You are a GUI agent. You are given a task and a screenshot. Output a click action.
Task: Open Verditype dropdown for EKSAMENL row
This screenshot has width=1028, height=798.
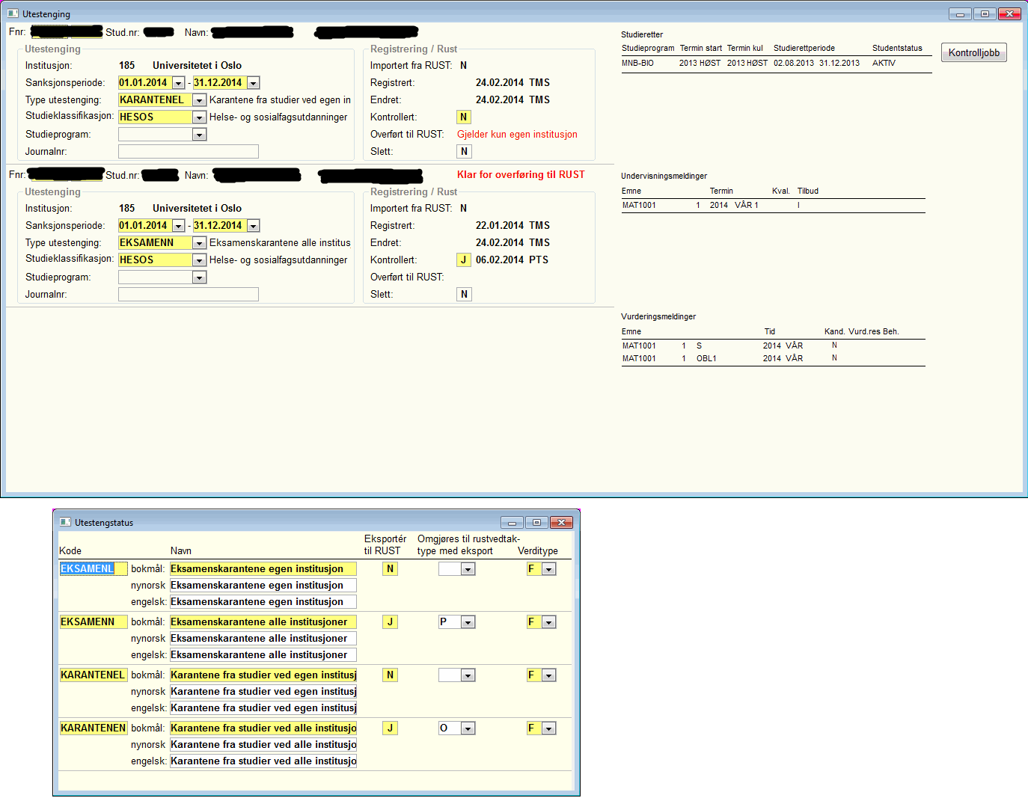point(548,570)
